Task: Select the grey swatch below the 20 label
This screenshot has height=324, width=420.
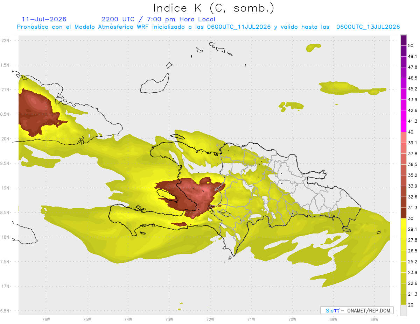Action: point(404,310)
